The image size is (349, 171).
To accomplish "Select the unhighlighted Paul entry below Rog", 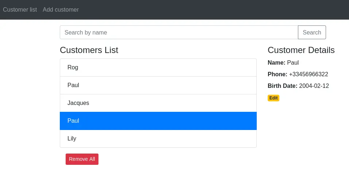I will 158,85.
